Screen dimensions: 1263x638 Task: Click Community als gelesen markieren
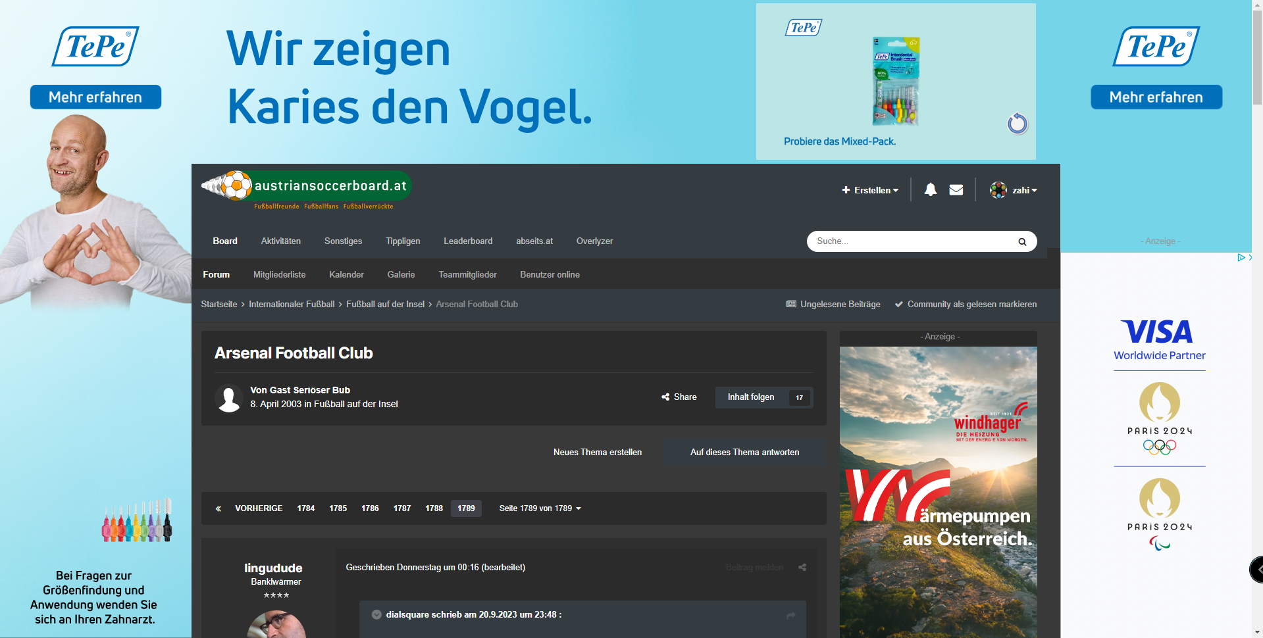point(966,305)
